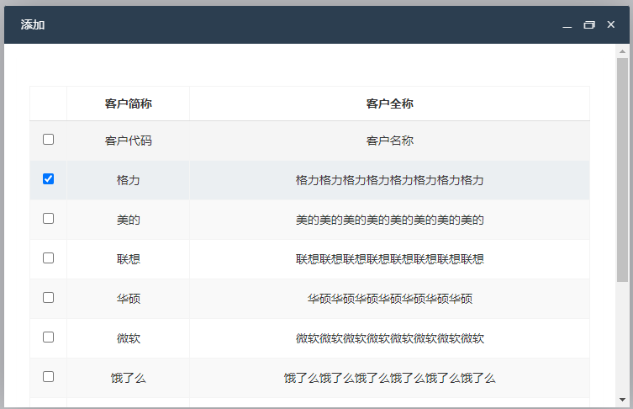Click the 饿了么 short name cell
The width and height of the screenshot is (633, 409).
pyautogui.click(x=129, y=378)
